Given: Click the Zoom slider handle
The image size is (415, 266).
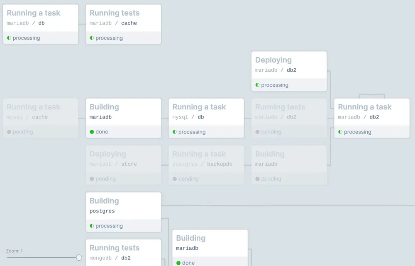Looking at the screenshot, I should (79, 258).
